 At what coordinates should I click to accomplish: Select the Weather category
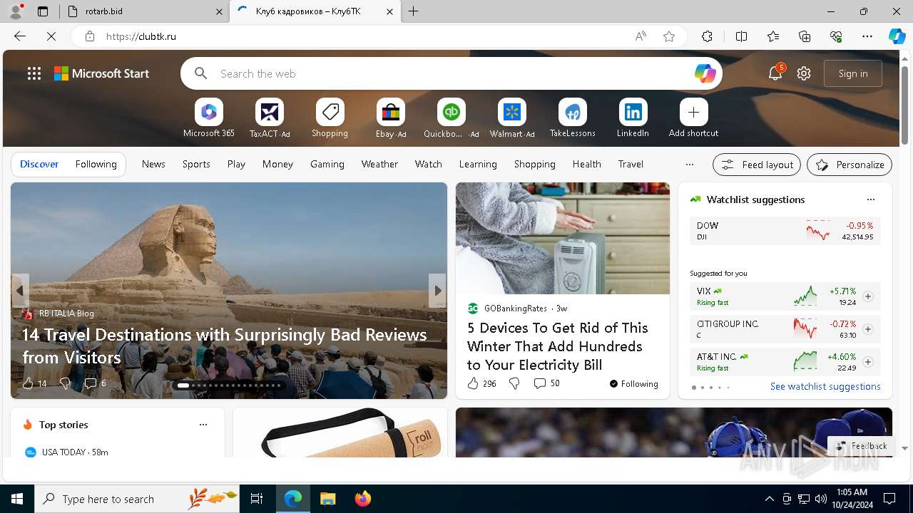pos(379,164)
